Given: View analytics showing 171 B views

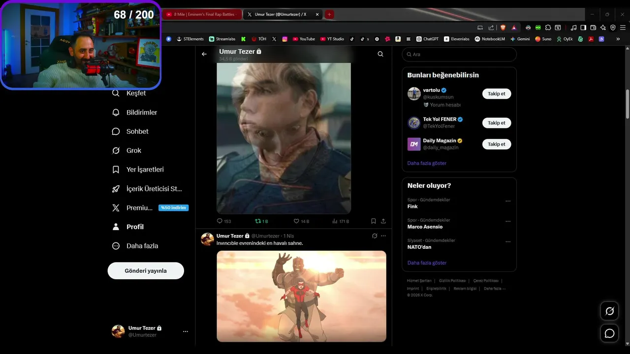Looking at the screenshot, I should (341, 221).
